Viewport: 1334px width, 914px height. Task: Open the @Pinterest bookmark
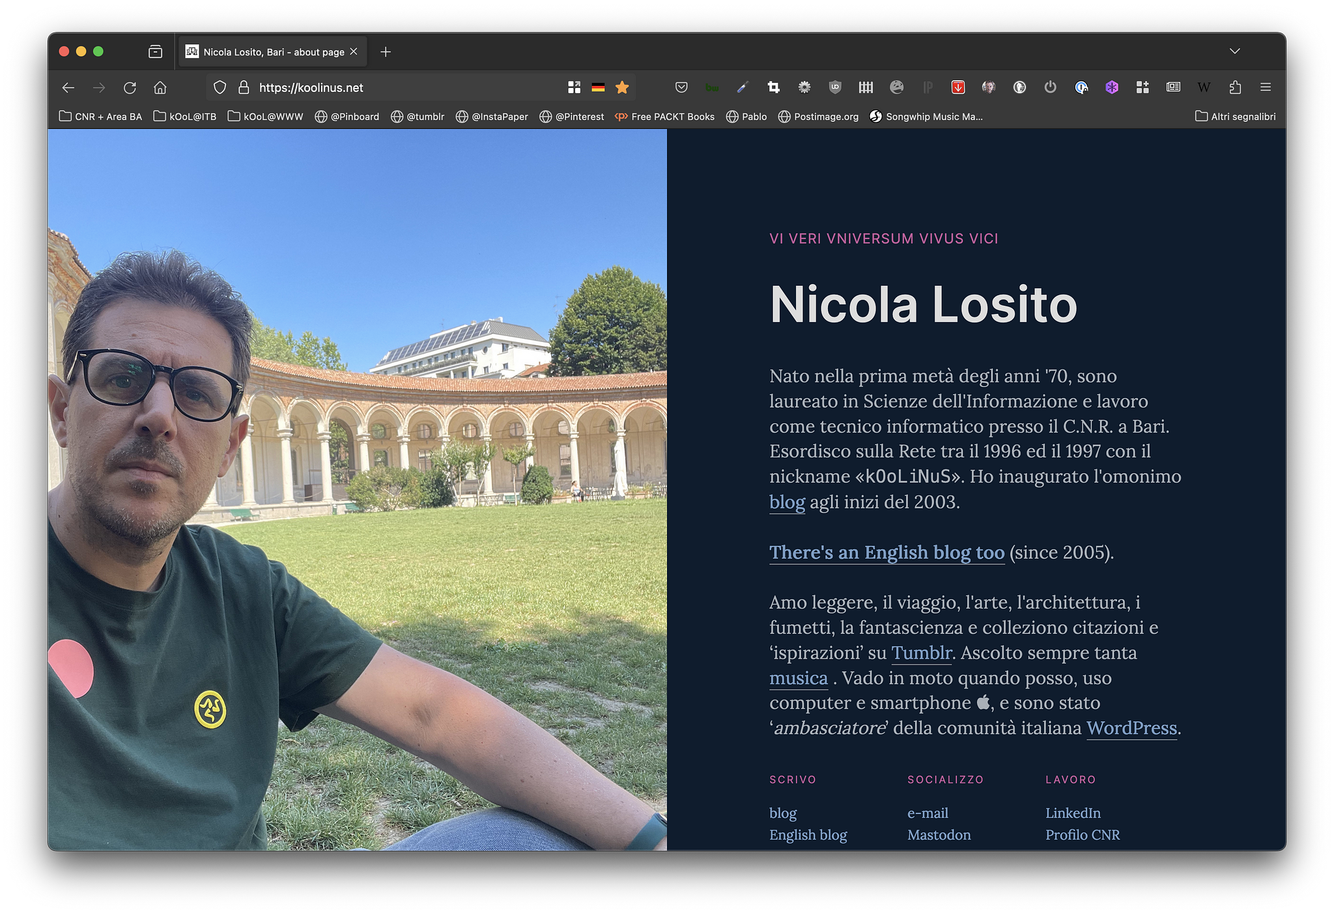coord(571,117)
